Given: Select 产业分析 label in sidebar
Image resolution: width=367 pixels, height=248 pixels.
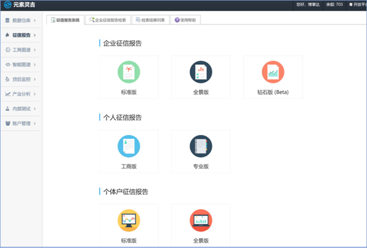Looking at the screenshot, I should (x=22, y=94).
